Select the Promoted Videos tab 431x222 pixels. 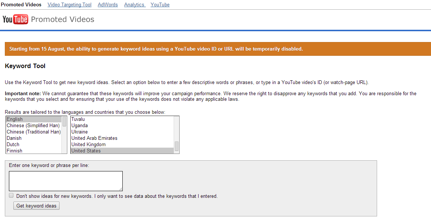pos(21,5)
